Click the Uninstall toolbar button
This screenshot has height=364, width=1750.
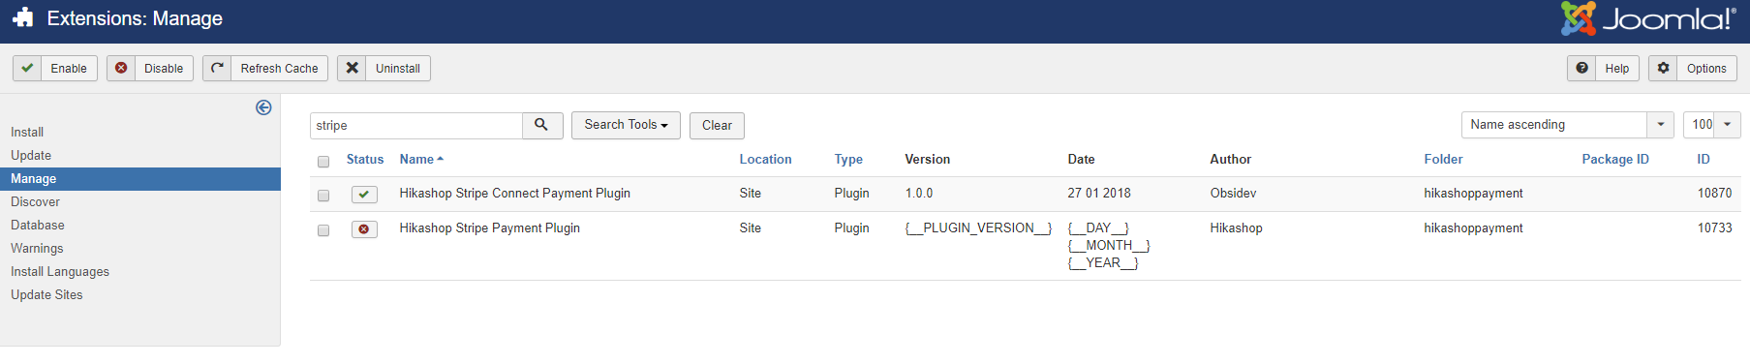click(x=384, y=68)
